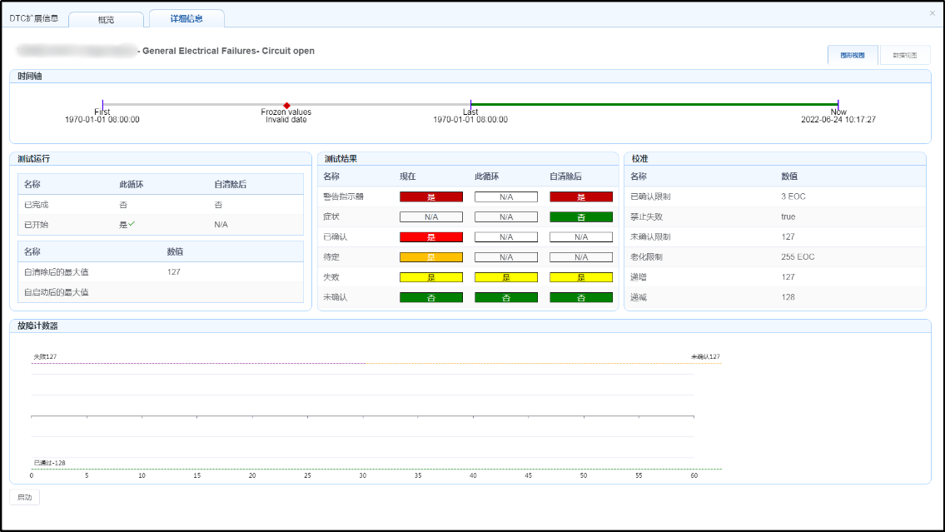Open the 详细信息 tab

pyautogui.click(x=187, y=18)
